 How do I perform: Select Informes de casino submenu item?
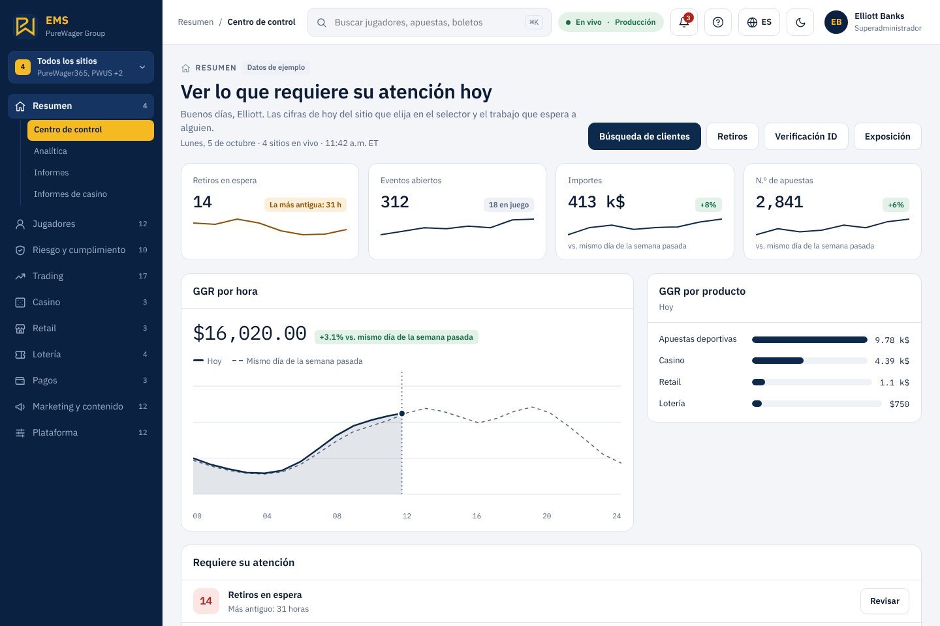point(91,194)
